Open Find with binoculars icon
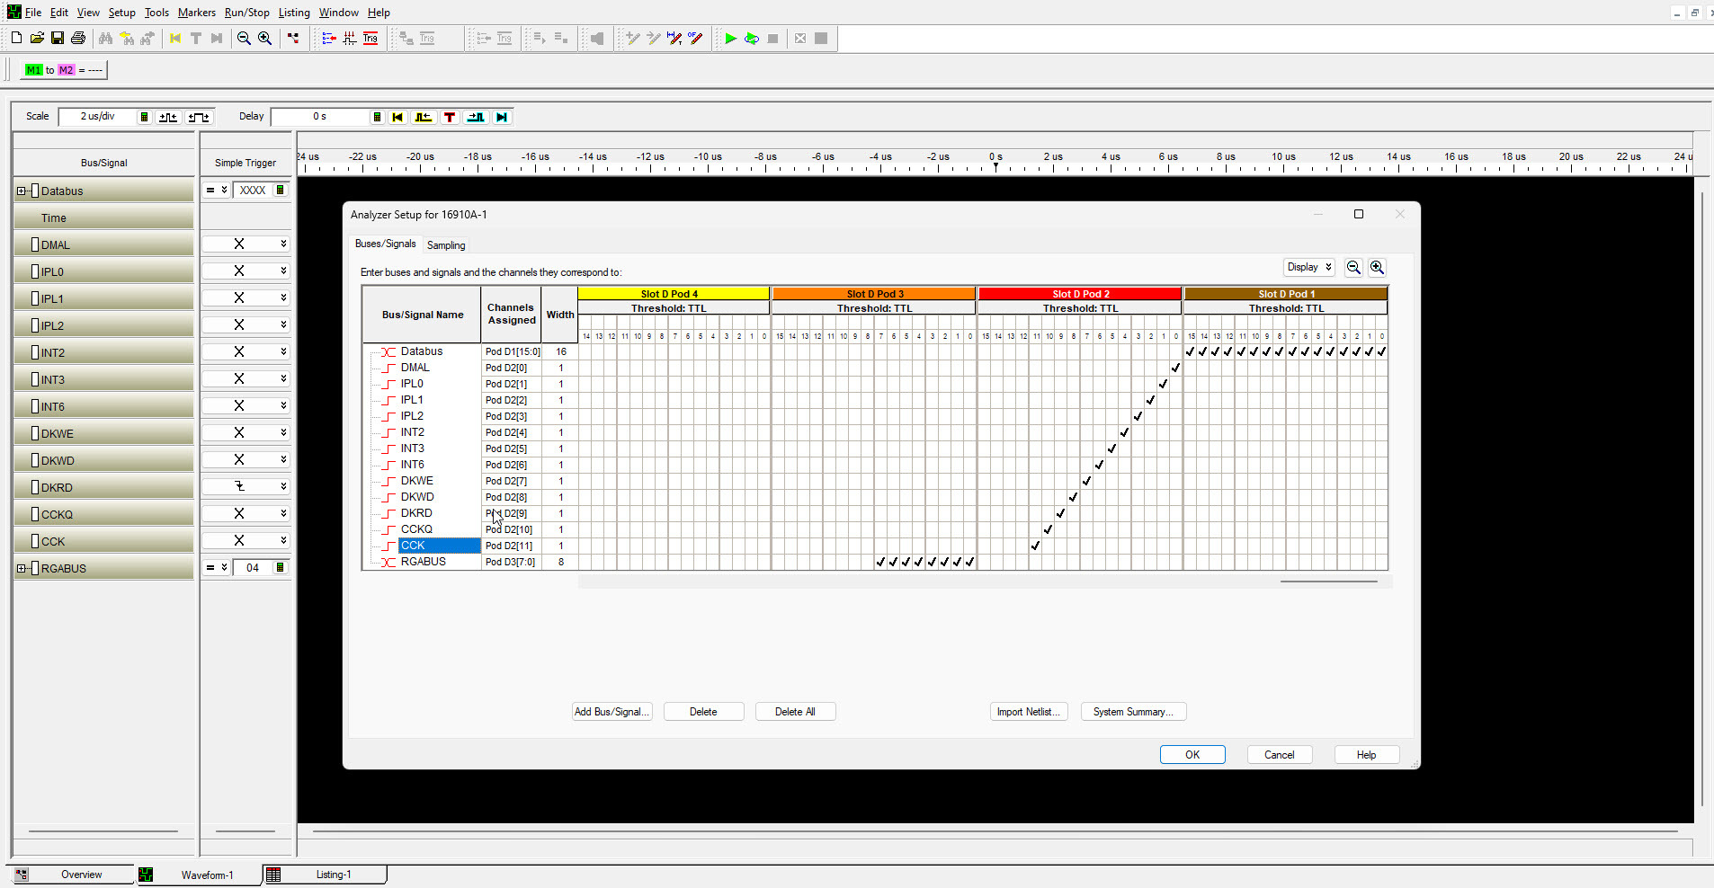This screenshot has width=1714, height=888. click(106, 38)
